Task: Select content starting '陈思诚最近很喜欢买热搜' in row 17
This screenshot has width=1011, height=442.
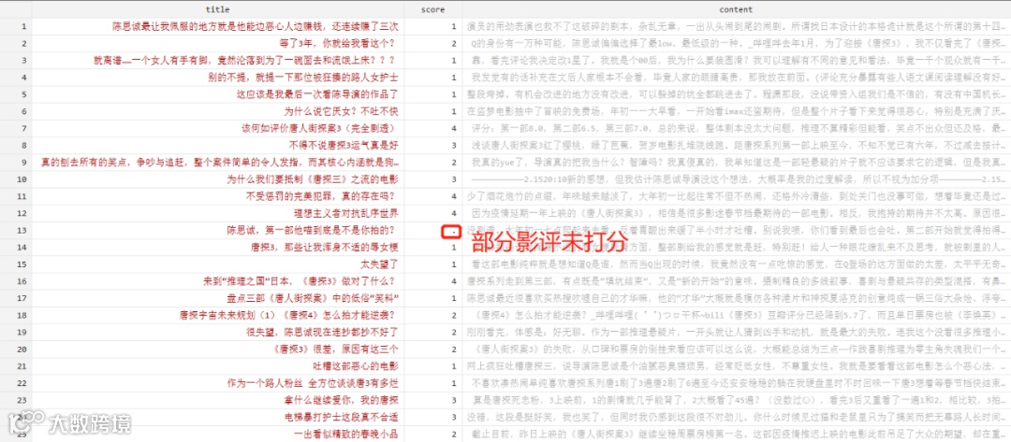Action: click(737, 298)
